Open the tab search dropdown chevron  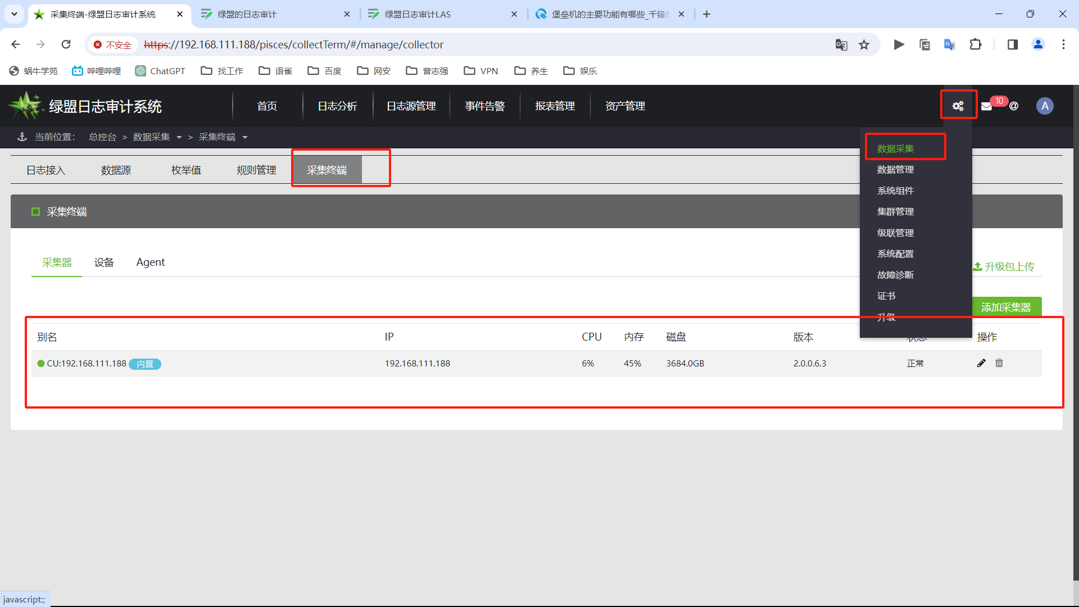[x=14, y=14]
